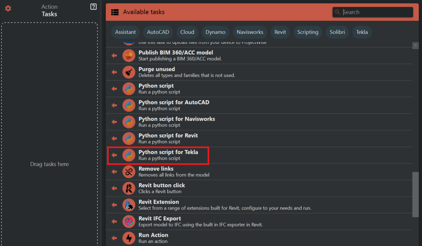
Task: Click the scrollbar up arrow
Action: coord(416,46)
